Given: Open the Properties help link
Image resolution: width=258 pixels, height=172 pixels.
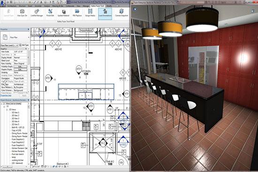Looking at the screenshot, I should [x=6, y=95].
